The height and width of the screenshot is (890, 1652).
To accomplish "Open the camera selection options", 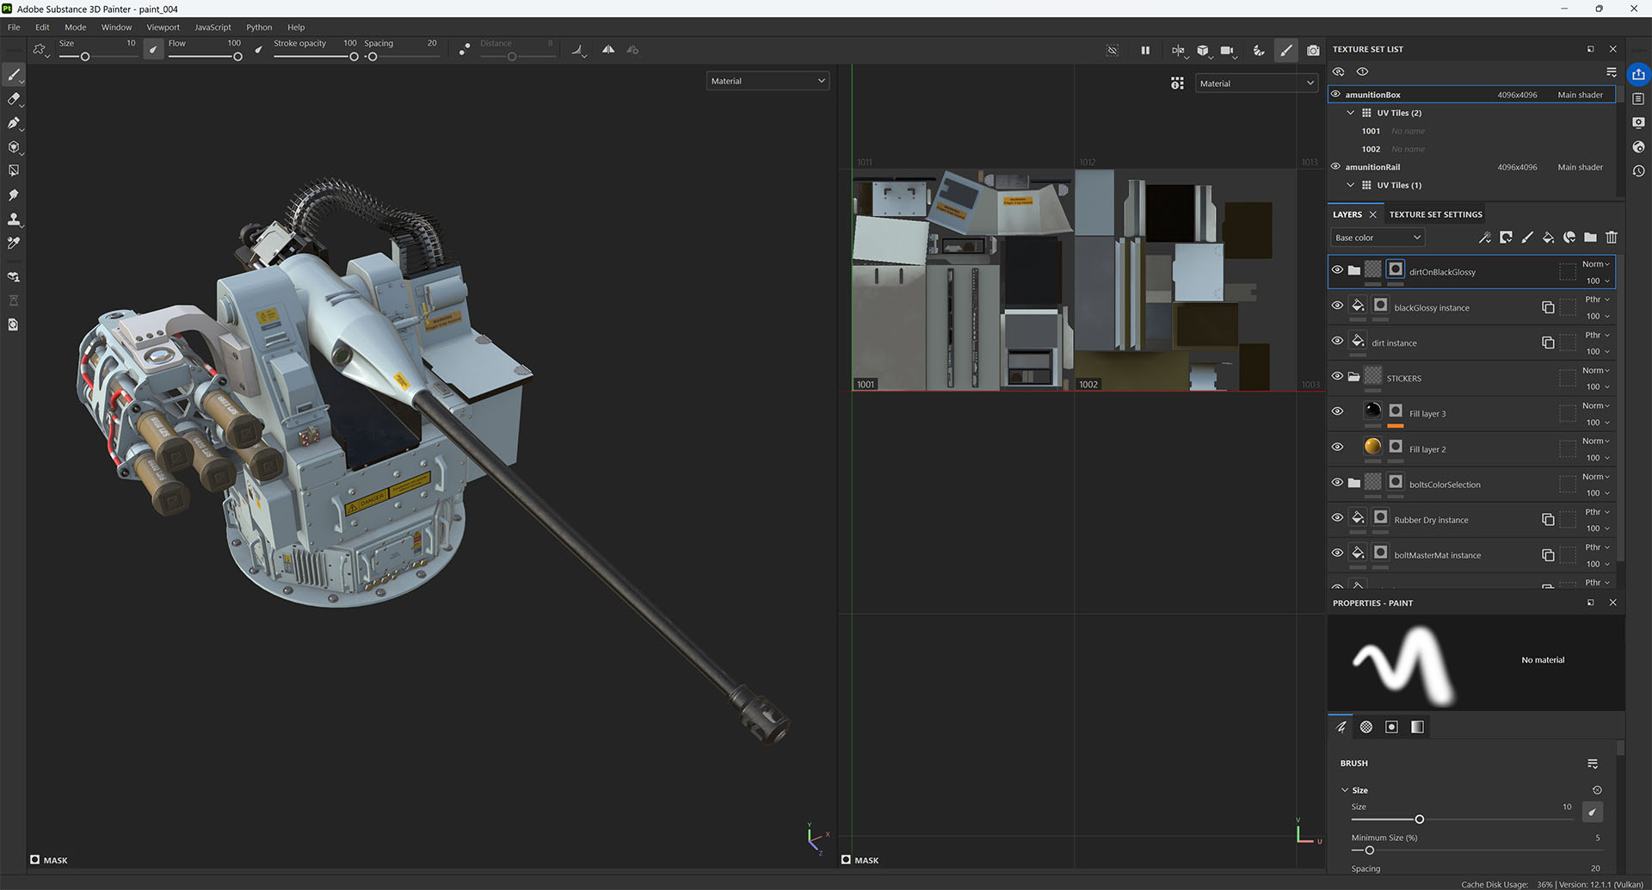I will pyautogui.click(x=1228, y=50).
